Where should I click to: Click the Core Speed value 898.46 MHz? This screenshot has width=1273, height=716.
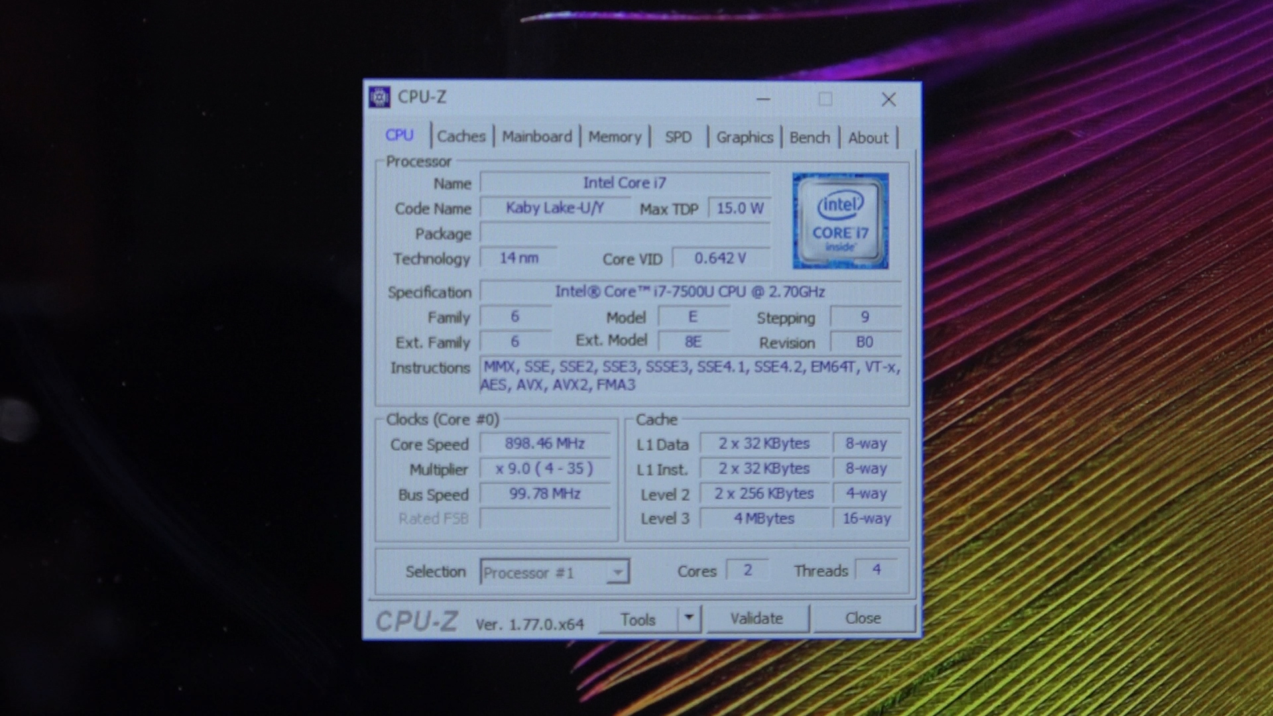click(x=544, y=444)
